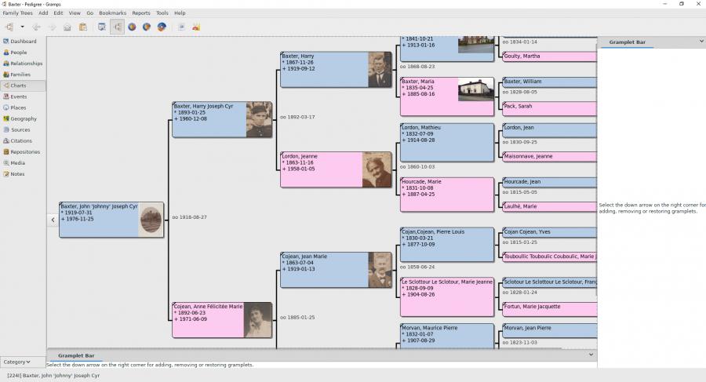The image size is (706, 382).
Task: Expand the Category selector dropdown
Action: pos(16,362)
